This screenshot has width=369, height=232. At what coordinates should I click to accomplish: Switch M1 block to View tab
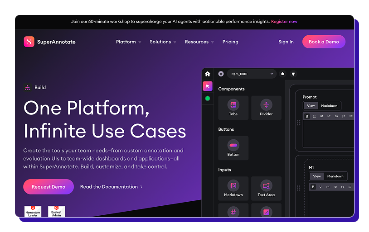(317, 176)
